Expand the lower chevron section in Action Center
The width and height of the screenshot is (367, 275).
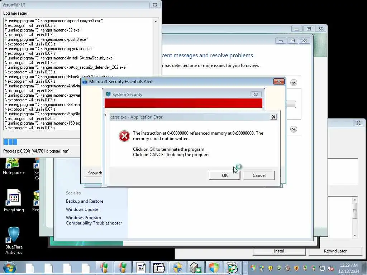tap(294, 129)
